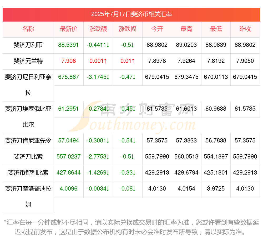Click the highest value 57.3833
Screen dimensions: 263x240
tap(186, 140)
